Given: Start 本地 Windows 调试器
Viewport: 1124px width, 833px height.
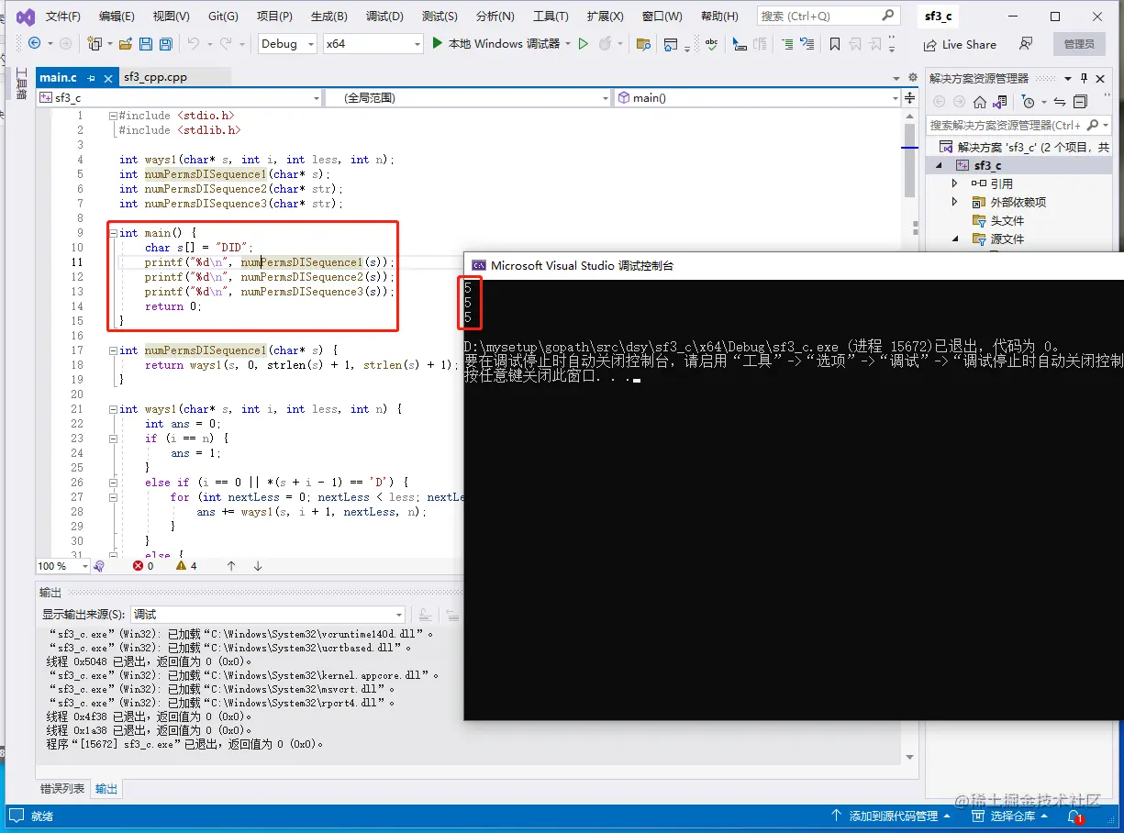Looking at the screenshot, I should click(x=495, y=44).
